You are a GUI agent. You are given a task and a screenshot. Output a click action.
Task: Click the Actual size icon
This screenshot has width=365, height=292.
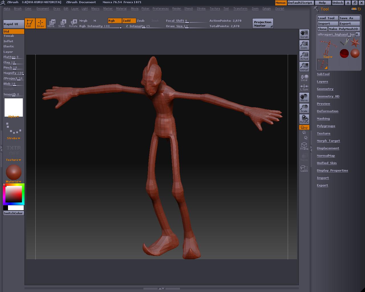pos(304,56)
